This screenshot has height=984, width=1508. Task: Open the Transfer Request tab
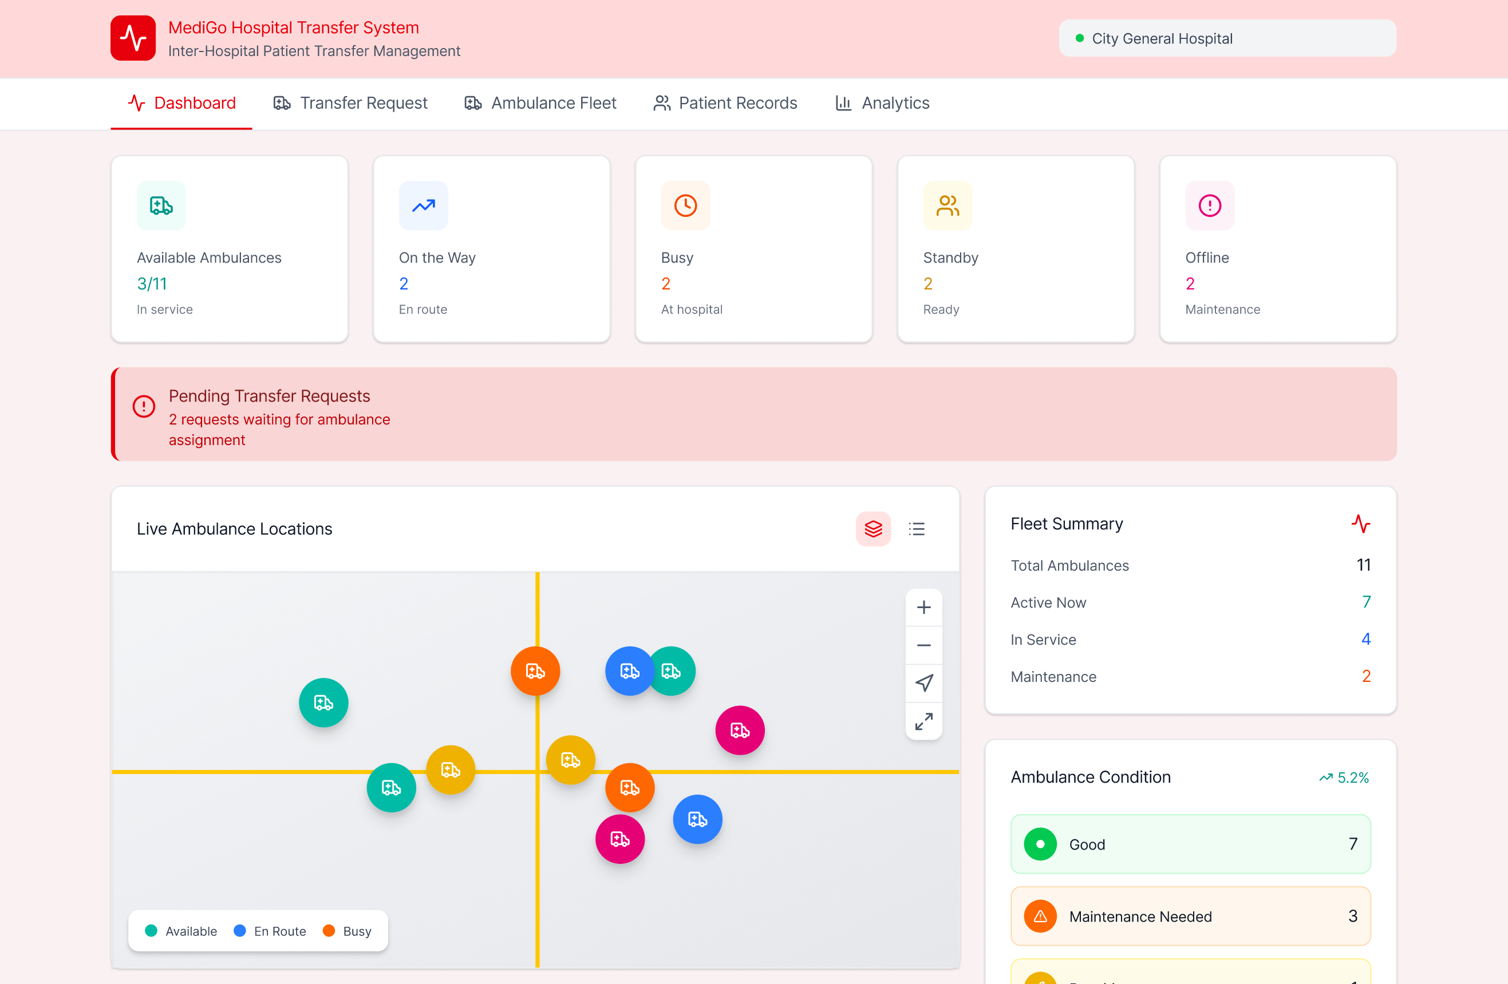coord(350,103)
